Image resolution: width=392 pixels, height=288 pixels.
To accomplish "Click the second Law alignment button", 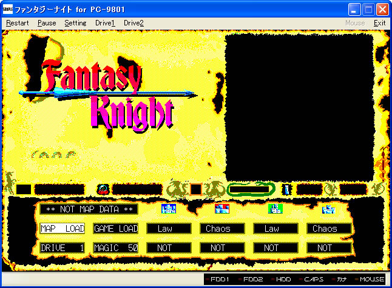I will tap(275, 229).
